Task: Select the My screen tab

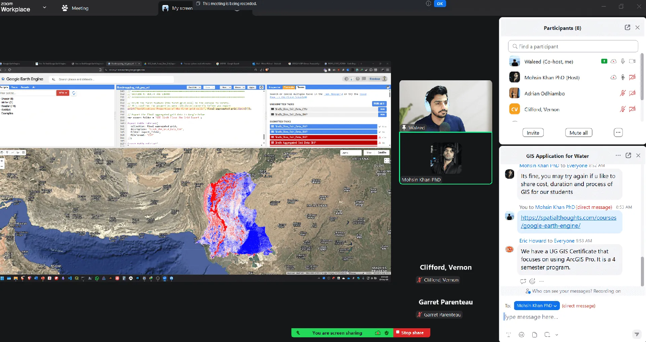Action: pyautogui.click(x=177, y=8)
